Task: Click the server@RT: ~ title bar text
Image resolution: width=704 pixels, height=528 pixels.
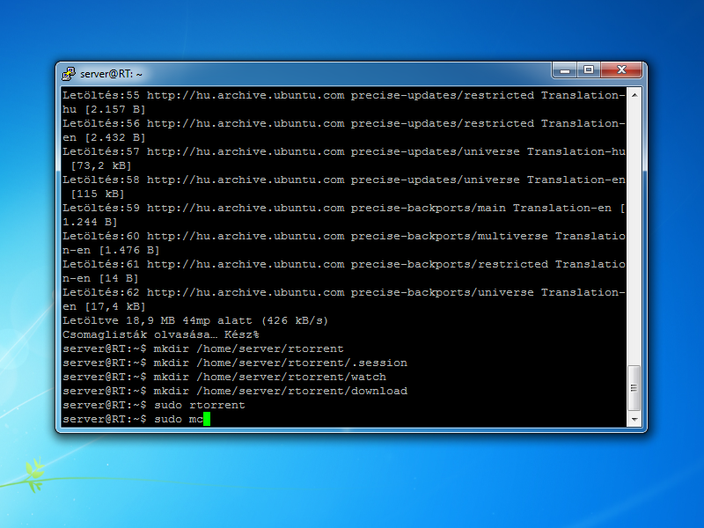Action: (x=112, y=75)
